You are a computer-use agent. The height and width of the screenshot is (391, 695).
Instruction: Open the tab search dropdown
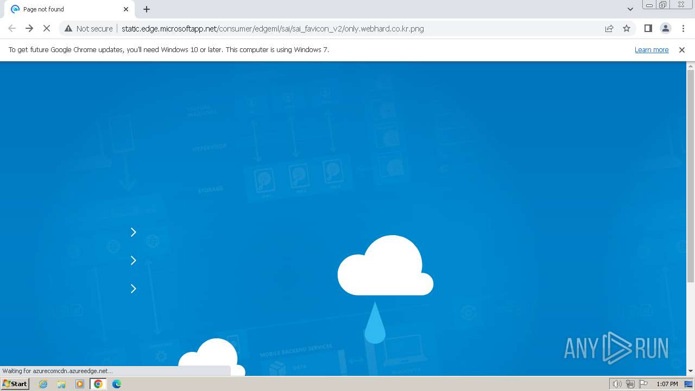click(x=630, y=9)
